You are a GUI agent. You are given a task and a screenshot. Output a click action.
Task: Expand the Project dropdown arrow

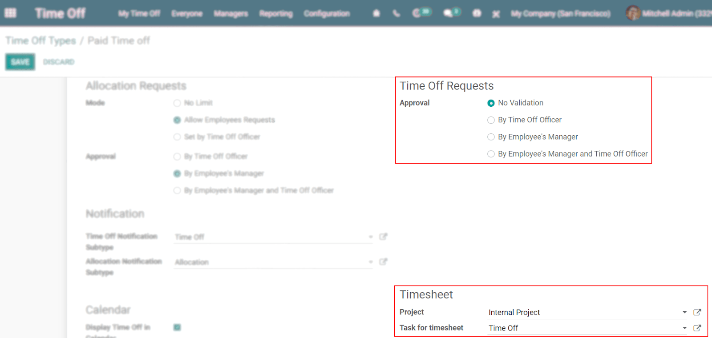click(x=684, y=312)
